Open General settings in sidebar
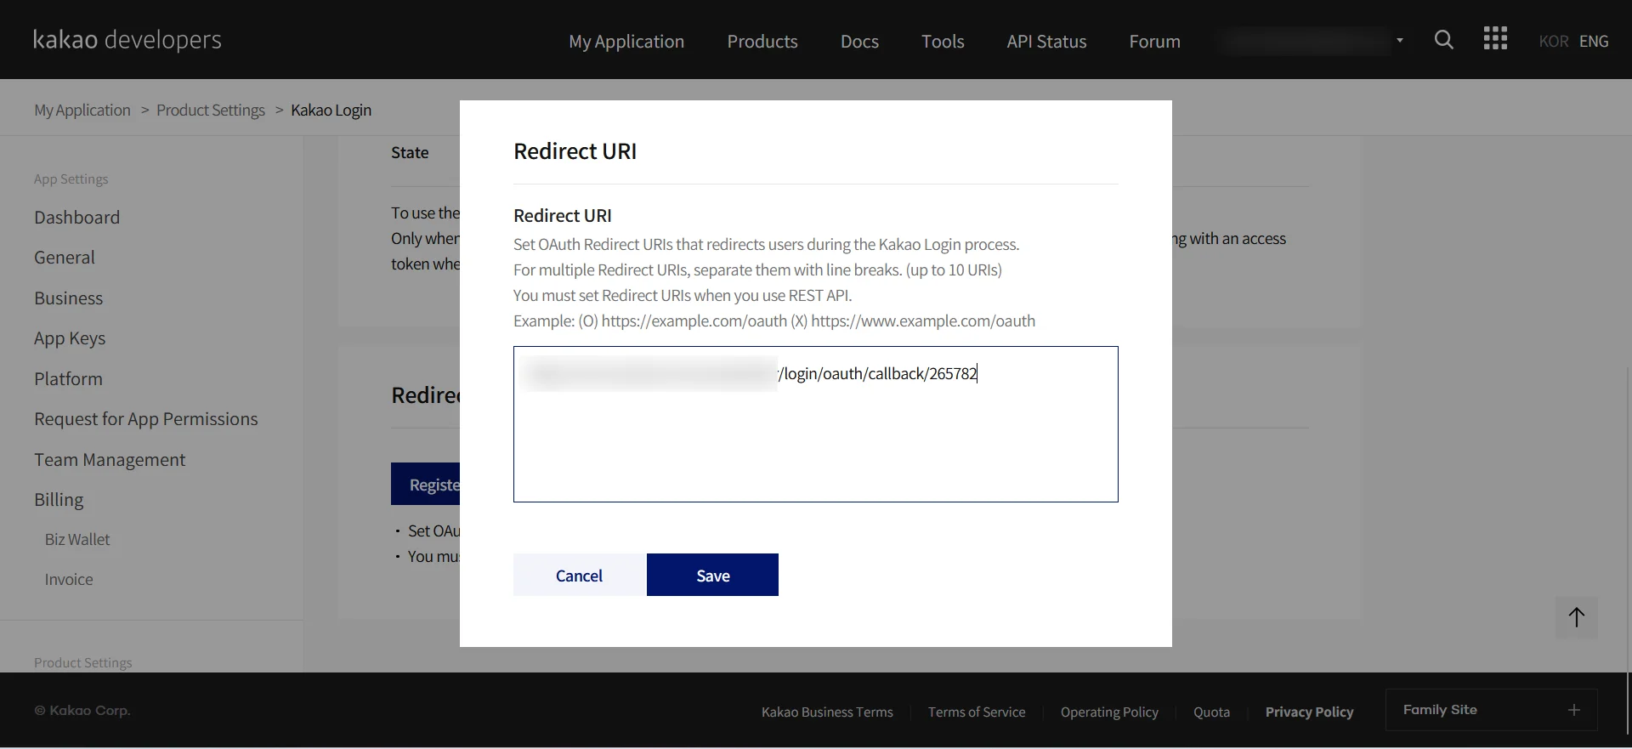 pos(65,258)
